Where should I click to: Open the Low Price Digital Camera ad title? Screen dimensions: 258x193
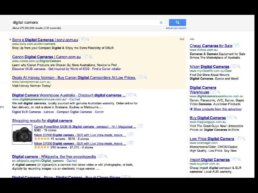pyautogui.click(x=212, y=139)
